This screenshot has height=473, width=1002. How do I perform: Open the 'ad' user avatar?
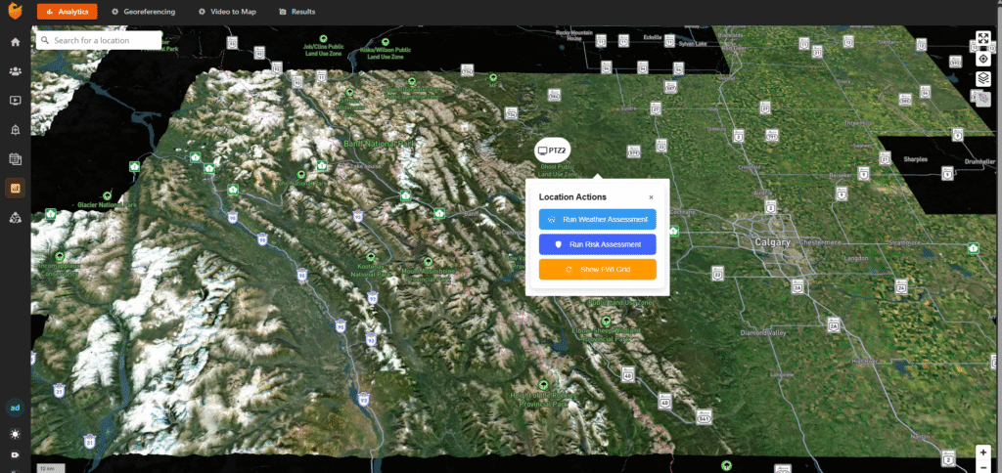(15, 408)
